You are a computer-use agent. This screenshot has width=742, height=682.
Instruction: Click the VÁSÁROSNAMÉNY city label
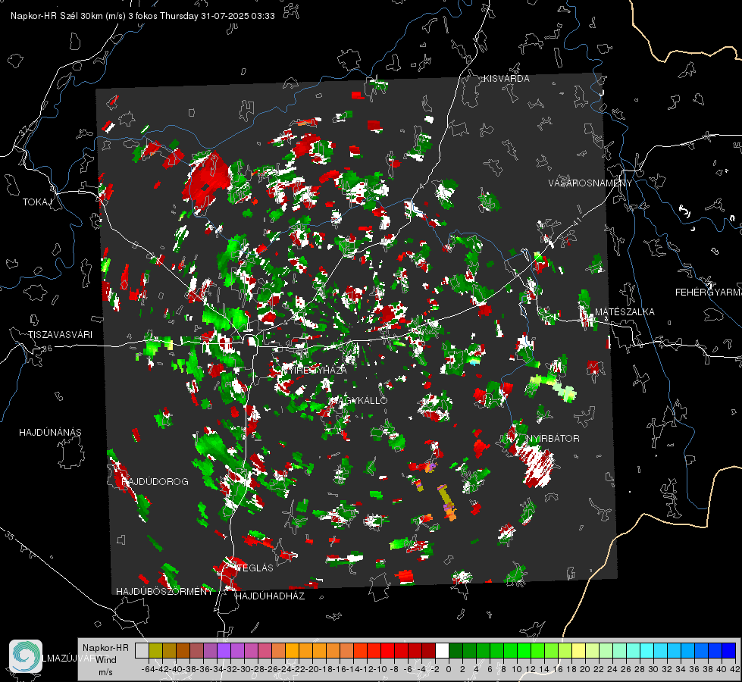(x=590, y=183)
